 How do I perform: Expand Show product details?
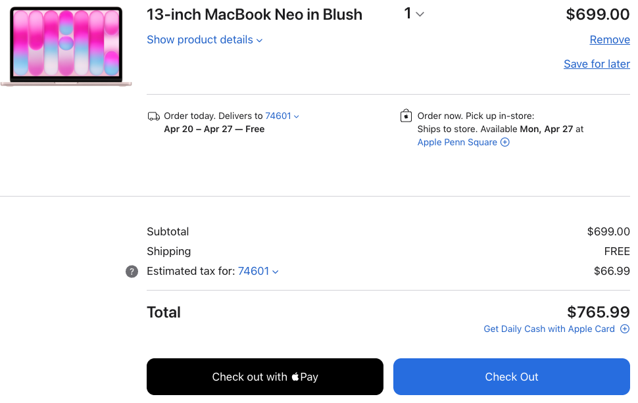205,40
